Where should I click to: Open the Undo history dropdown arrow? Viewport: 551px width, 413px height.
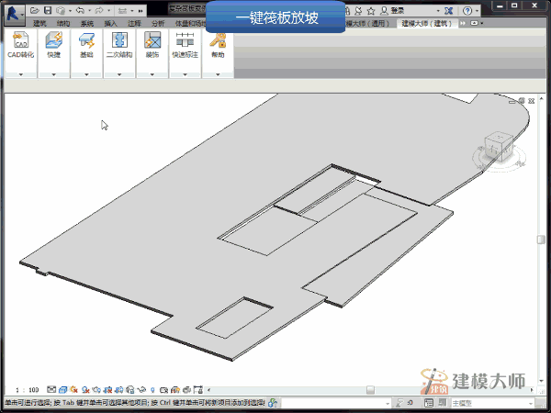[89, 11]
